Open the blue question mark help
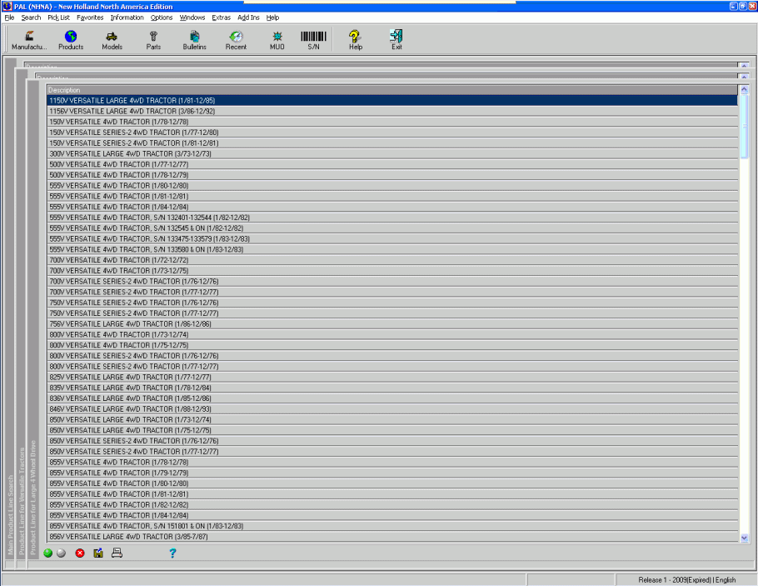This screenshot has width=758, height=586. (172, 553)
